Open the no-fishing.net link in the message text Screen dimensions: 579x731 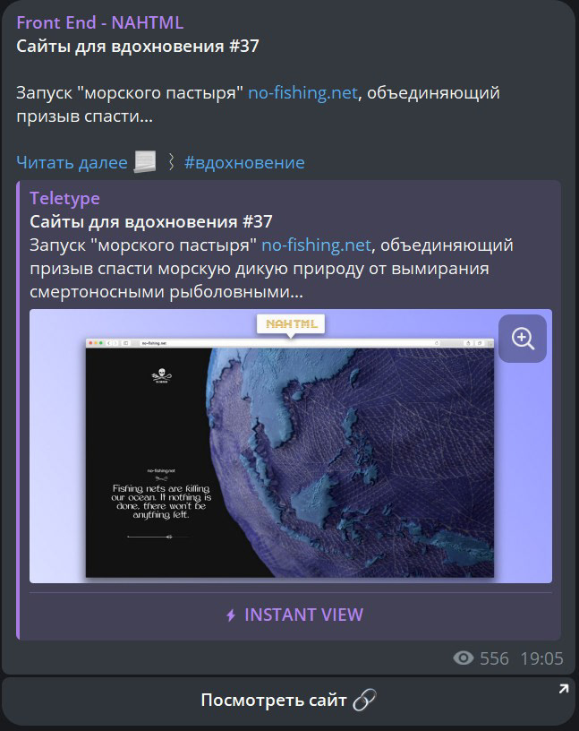302,92
